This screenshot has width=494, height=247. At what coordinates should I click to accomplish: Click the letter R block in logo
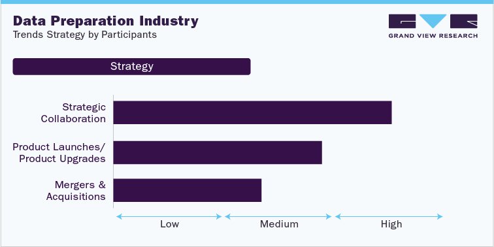click(464, 21)
